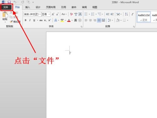
Task: Switch to the 视图 tab
Action: 95,7
